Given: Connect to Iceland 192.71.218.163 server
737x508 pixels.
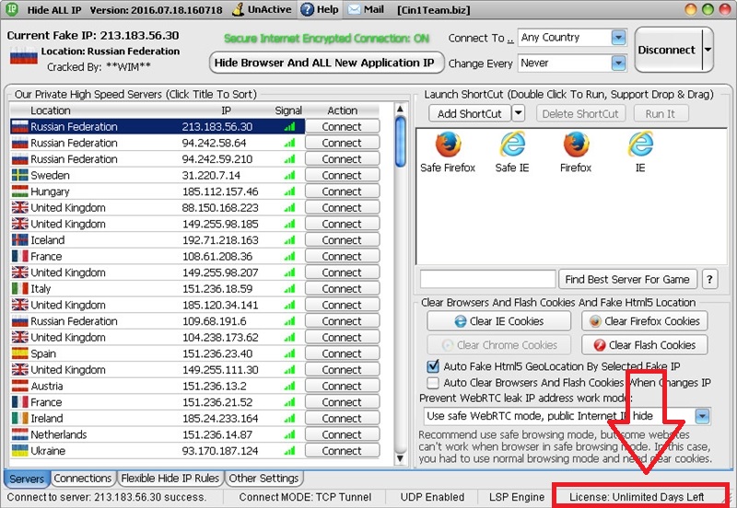Looking at the screenshot, I should pyautogui.click(x=342, y=240).
